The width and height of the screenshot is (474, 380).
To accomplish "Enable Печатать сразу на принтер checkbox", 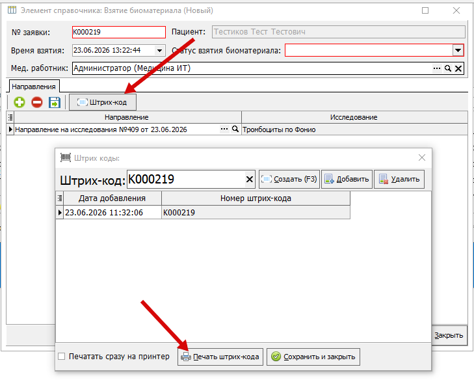I will pyautogui.click(x=61, y=357).
